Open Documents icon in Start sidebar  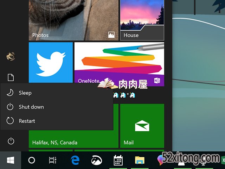point(11,77)
